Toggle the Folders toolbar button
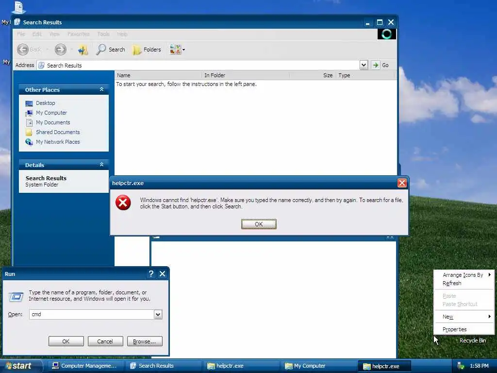The image size is (497, 373). [x=147, y=50]
